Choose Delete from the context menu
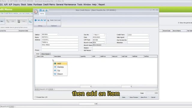The height and width of the screenshot is (108, 192). click(x=60, y=67)
